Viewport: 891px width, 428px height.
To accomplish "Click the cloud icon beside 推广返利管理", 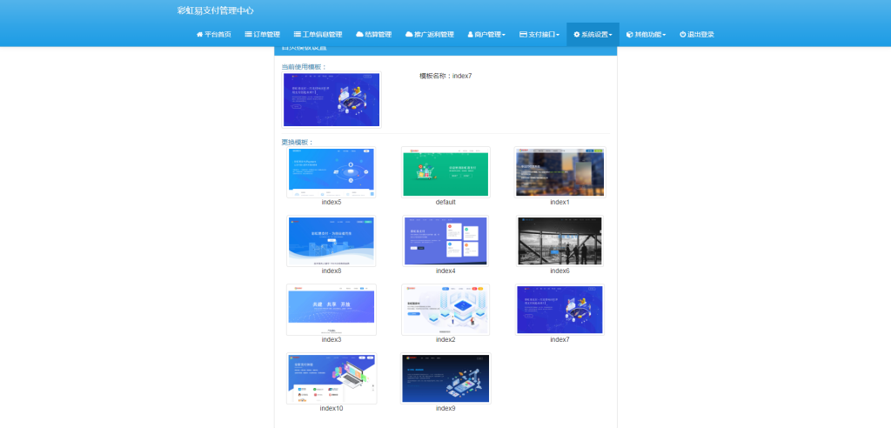I will (409, 35).
